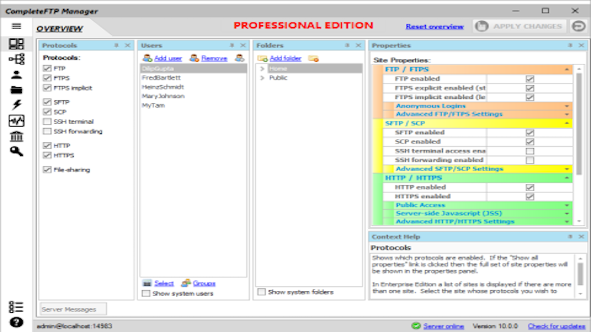Expand the Home folder tree node

[262, 68]
